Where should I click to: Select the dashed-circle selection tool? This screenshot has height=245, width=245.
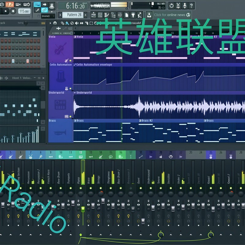pyautogui.click(x=91, y=23)
